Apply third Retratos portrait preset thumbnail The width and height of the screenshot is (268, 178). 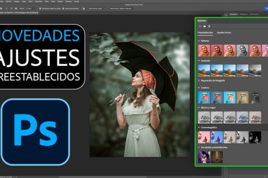click(x=230, y=51)
